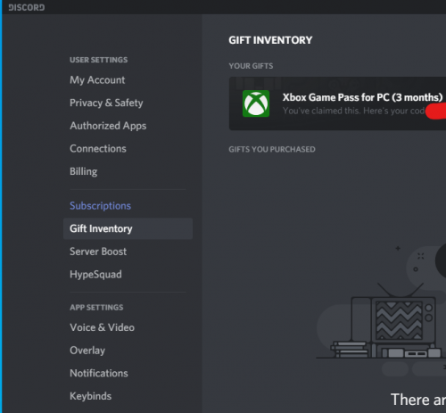Click the Xbox logo icon on gift
Screen dimensions: 446x413
click(x=256, y=103)
